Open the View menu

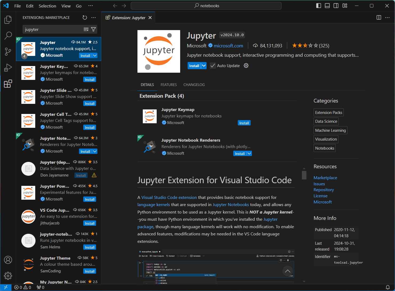66,6
